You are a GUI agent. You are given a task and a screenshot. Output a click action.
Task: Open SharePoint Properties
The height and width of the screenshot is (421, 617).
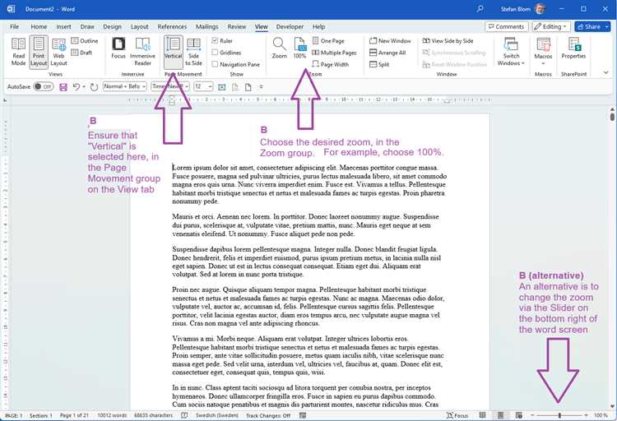[573, 49]
